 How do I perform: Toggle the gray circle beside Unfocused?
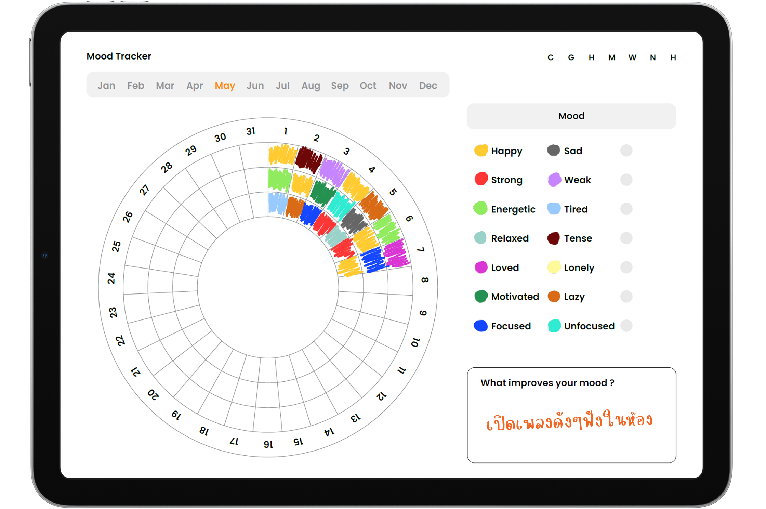pyautogui.click(x=626, y=326)
